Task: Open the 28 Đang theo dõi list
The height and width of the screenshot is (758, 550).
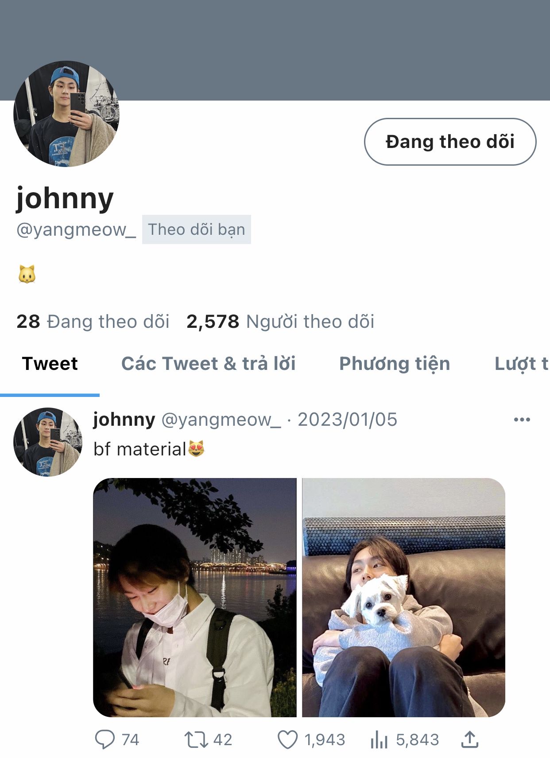Action: point(93,322)
